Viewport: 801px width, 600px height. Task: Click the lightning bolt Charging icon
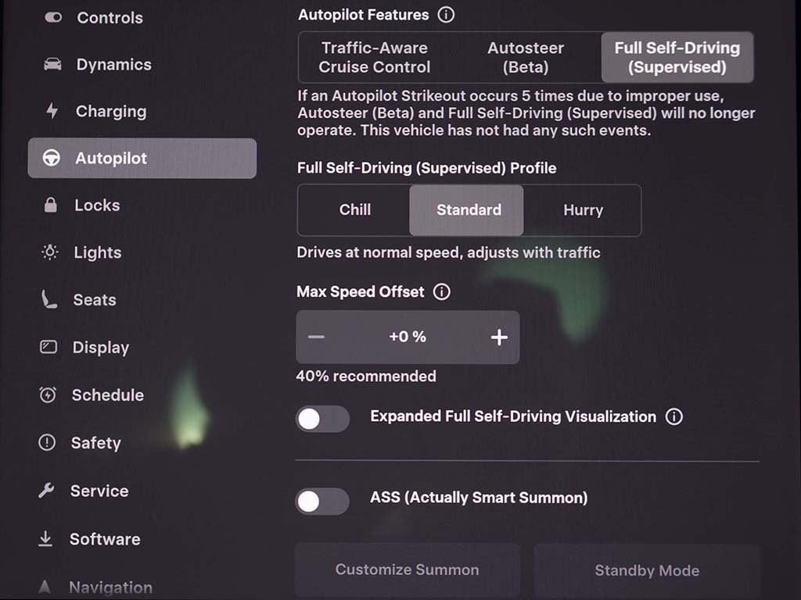tap(52, 111)
